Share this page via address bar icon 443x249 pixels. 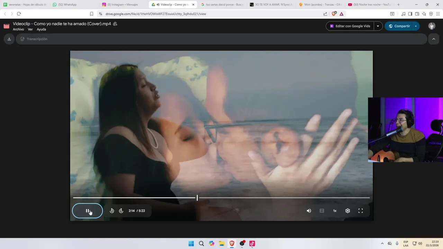(x=325, y=14)
